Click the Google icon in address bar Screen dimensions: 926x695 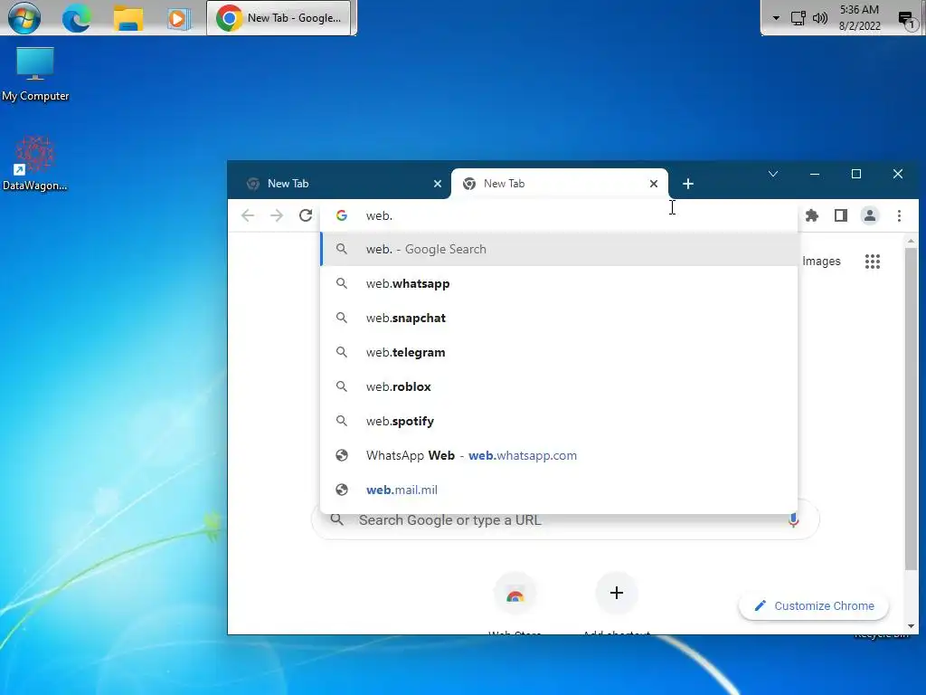[x=341, y=215]
